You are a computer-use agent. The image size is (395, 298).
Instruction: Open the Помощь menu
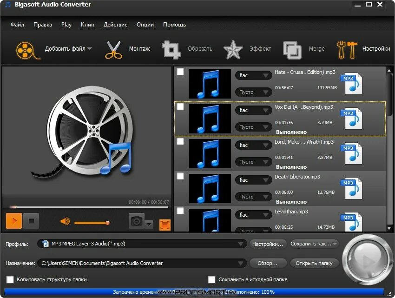(174, 25)
